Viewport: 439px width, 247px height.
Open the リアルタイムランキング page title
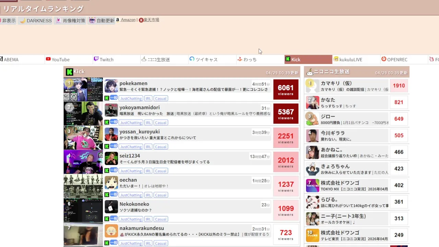[x=43, y=9]
